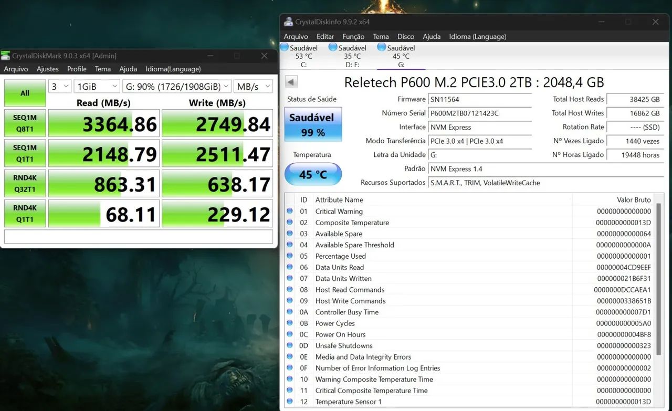
Task: Open the Profile menu in CrystalDiskMark
Action: [x=77, y=69]
